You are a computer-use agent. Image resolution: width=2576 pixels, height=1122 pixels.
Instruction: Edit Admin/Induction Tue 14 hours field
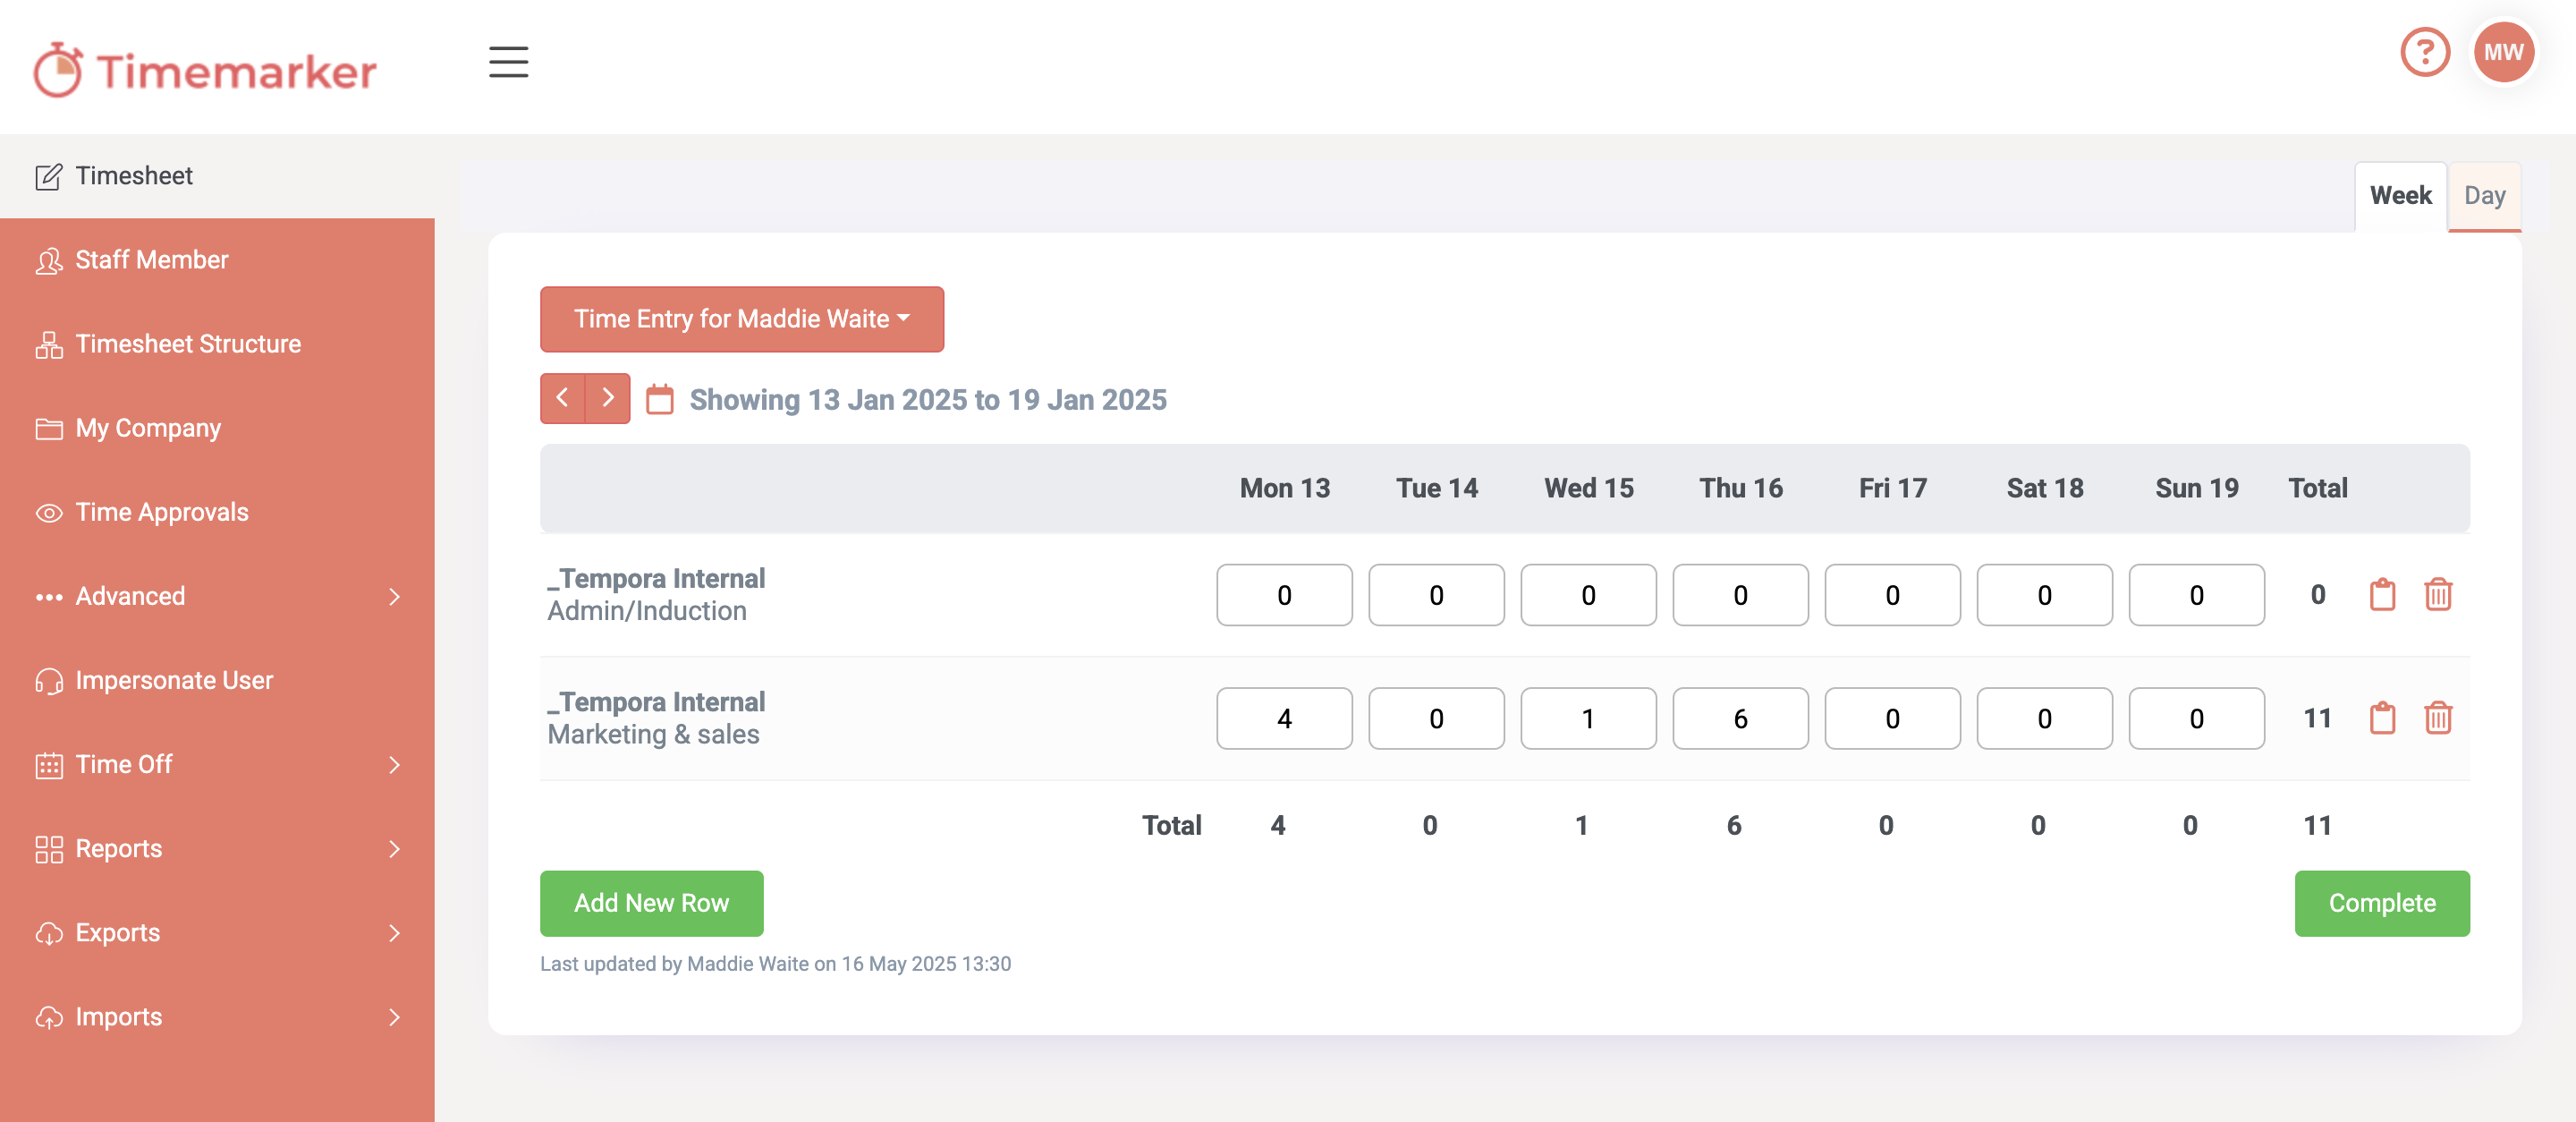1436,595
